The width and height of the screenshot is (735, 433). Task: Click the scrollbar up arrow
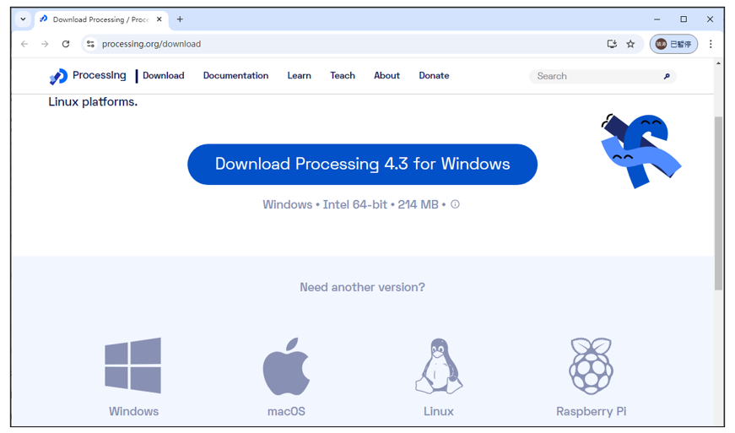[x=719, y=63]
